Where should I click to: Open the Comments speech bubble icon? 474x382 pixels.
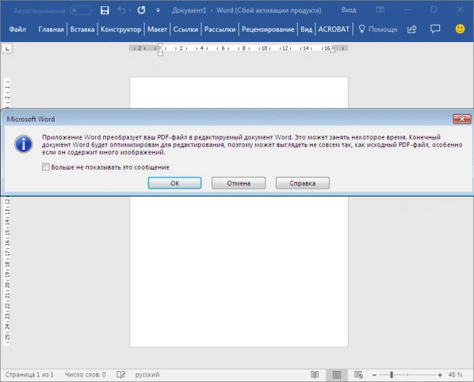(435, 29)
